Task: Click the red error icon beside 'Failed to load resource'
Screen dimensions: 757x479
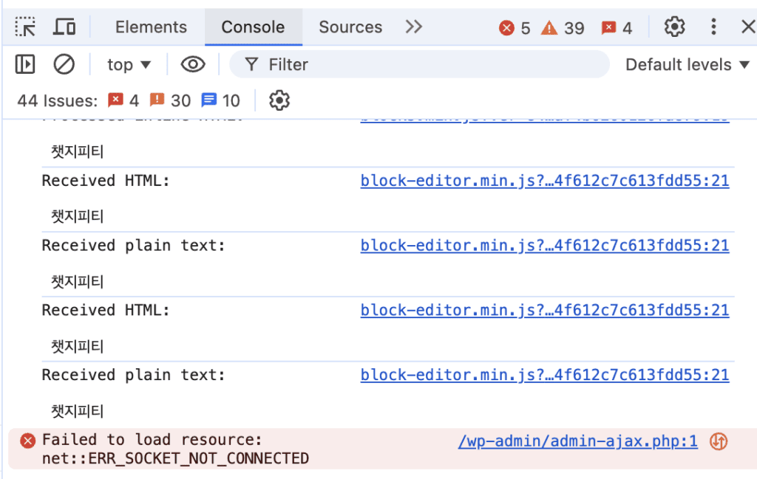Action: coord(27,441)
